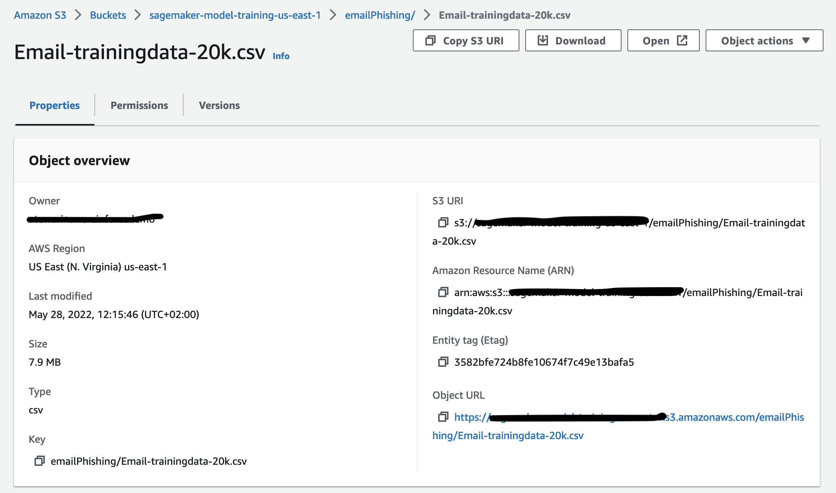Navigate to Buckets breadcrumb
836x493 pixels.
[108, 15]
